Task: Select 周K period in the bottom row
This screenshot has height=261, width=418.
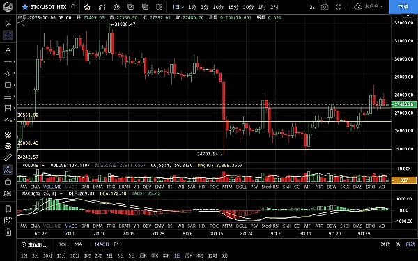Action: click(189, 255)
